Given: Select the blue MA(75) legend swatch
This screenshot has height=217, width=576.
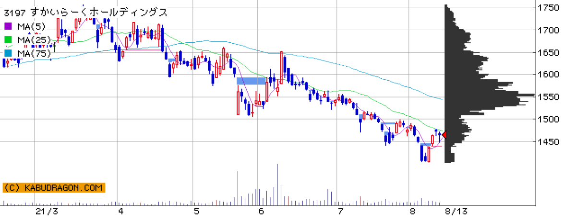Looking at the screenshot, I should [x=8, y=53].
